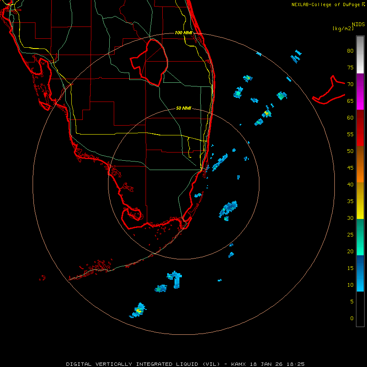367x367 pixels.
Task: Pick the white-gray segment of the color bar
Action: [x=360, y=55]
